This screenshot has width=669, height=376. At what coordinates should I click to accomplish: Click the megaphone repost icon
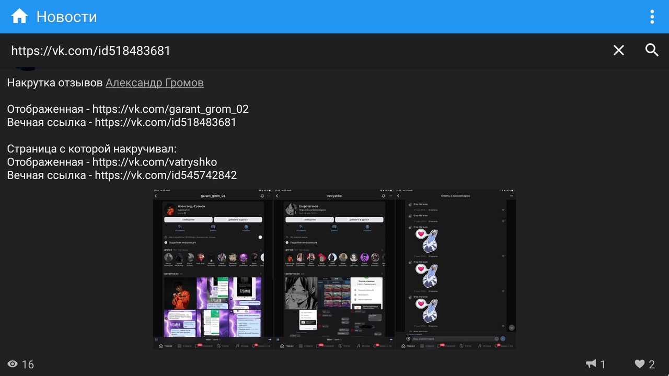click(x=591, y=364)
